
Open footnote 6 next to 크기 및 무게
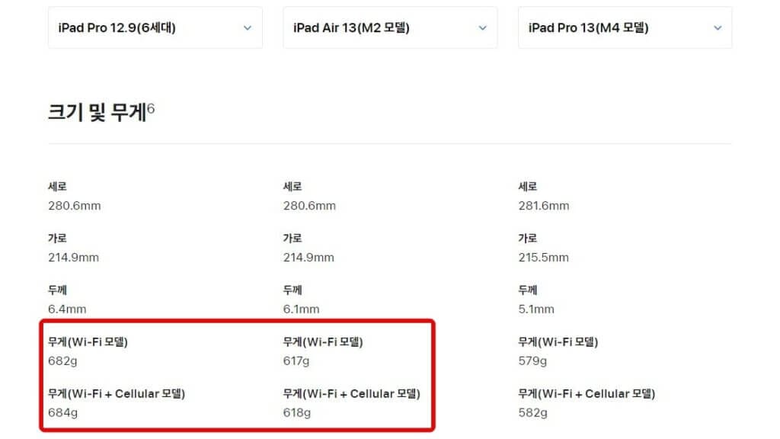click(x=151, y=108)
